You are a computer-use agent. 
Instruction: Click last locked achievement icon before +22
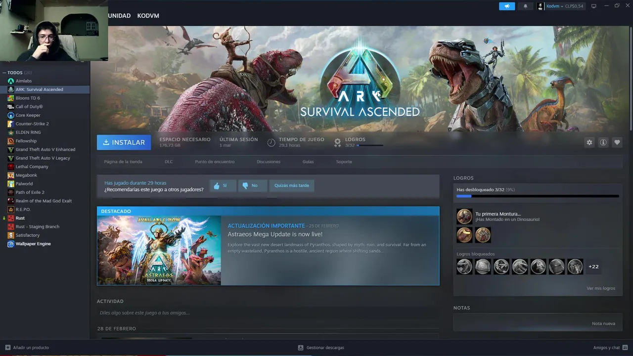[575, 267]
